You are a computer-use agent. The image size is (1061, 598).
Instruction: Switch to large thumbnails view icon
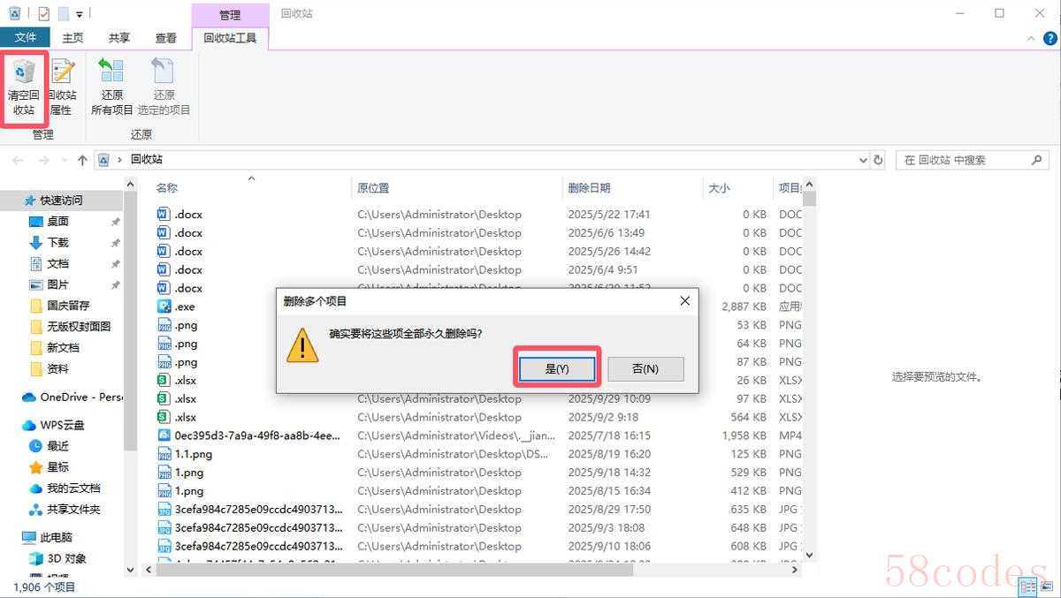tap(1048, 586)
